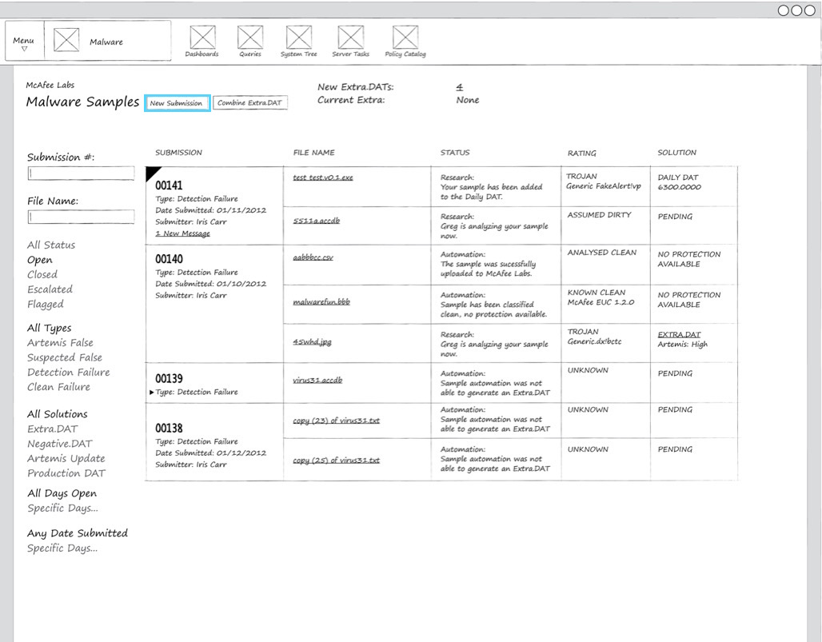
Task: Select the Detection Failure sidebar filter
Action: point(69,372)
